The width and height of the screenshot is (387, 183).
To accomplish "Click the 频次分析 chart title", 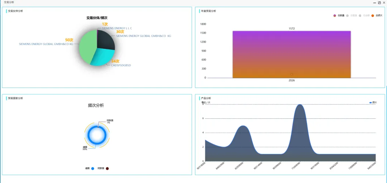I will click(x=96, y=105).
